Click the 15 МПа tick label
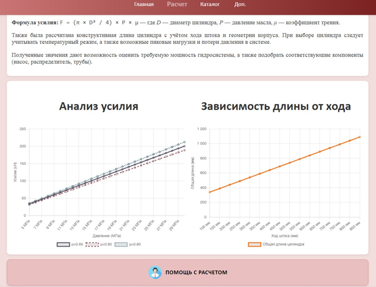The height and width of the screenshot is (287, 376). coord(87,225)
